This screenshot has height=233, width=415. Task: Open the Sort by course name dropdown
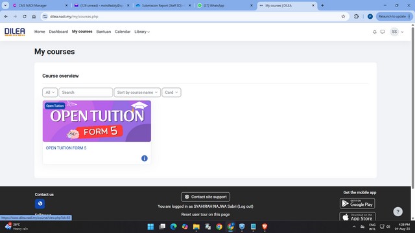(x=137, y=93)
